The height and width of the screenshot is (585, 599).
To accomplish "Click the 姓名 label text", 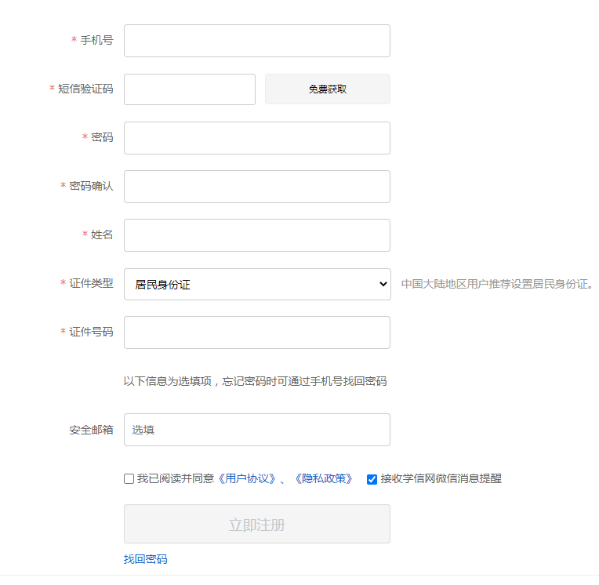I will click(102, 234).
